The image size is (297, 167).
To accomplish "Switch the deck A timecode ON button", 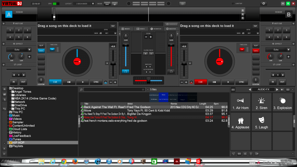I will click(x=52, y=49).
